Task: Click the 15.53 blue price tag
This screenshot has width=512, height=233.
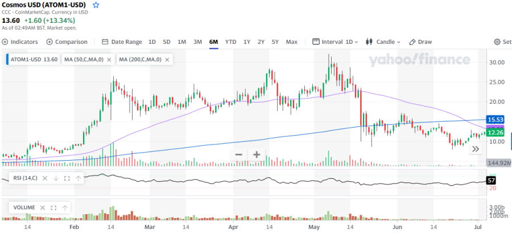Action: [x=496, y=119]
